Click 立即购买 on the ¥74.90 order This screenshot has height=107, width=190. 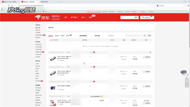146,57
